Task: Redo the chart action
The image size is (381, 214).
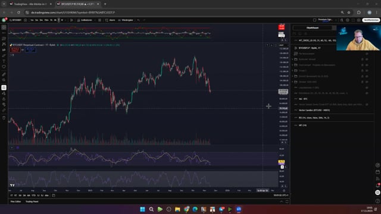Action: [x=144, y=20]
